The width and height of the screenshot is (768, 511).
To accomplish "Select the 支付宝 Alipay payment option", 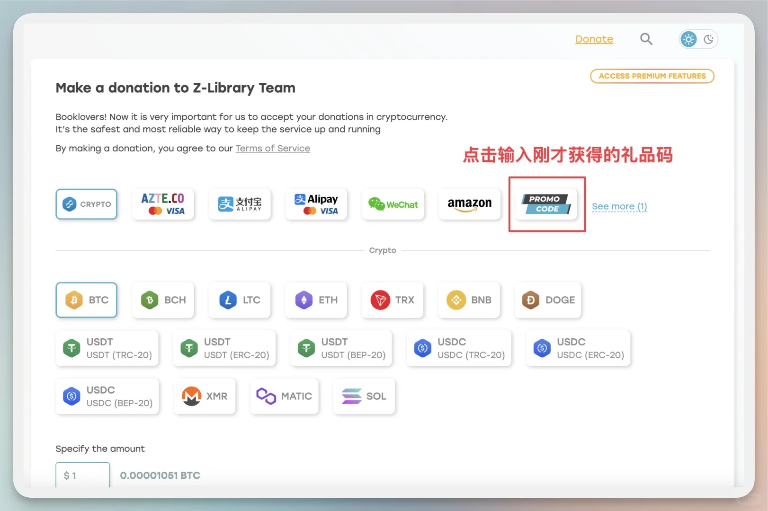I will (x=240, y=204).
